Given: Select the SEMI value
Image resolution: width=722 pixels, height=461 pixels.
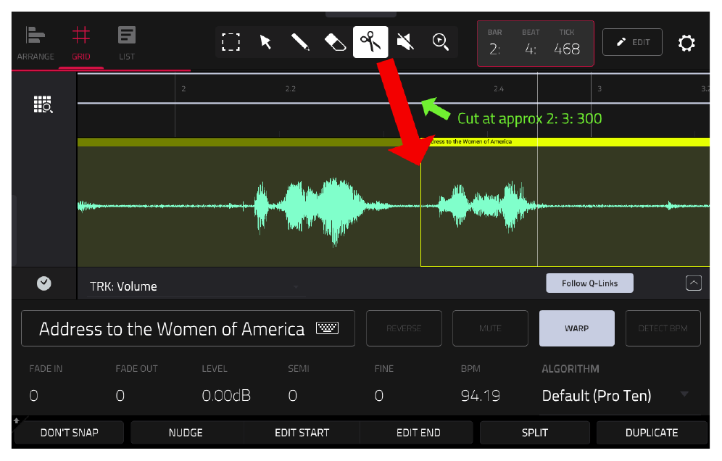Looking at the screenshot, I should 292,396.
